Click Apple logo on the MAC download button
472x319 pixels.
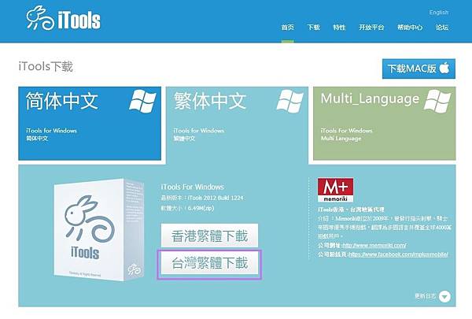click(x=444, y=68)
